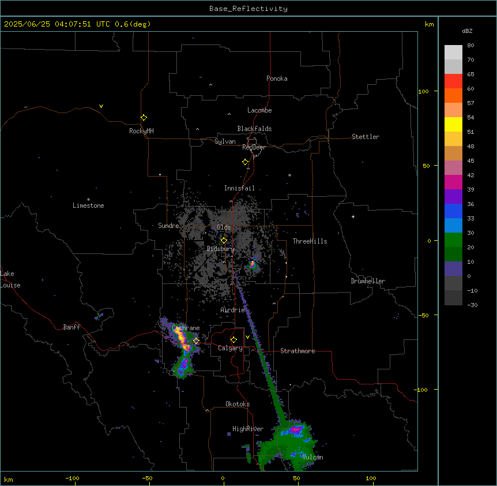Click the small storm cell west of ThreeHills

tap(253, 264)
